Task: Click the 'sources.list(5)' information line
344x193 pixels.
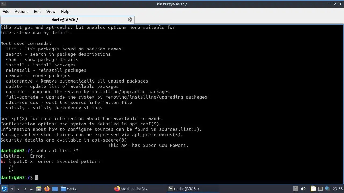Action: coord(101,129)
